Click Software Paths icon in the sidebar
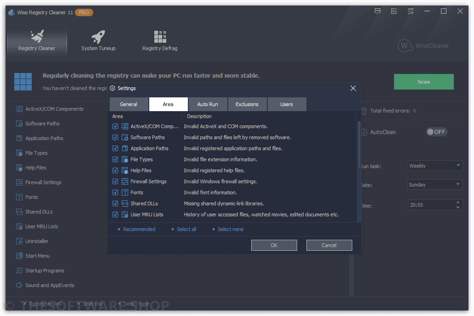Viewport: 474px width, 316px height. click(x=19, y=124)
